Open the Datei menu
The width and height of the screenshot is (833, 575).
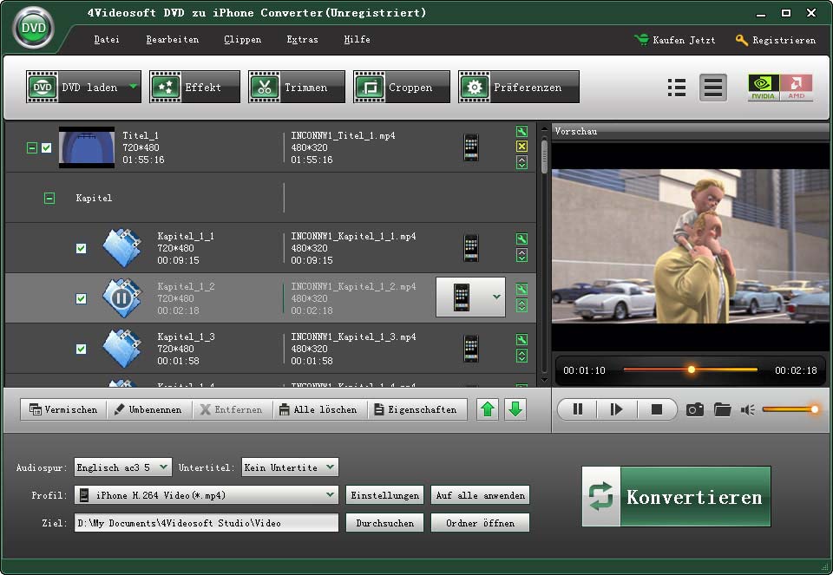pyautogui.click(x=107, y=40)
